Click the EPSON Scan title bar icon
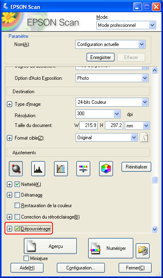This screenshot has width=163, height=278. coord(6,7)
